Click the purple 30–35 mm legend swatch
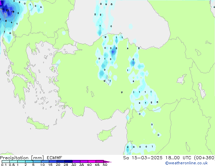Screen dimensions: 215x166 (76, 162)
